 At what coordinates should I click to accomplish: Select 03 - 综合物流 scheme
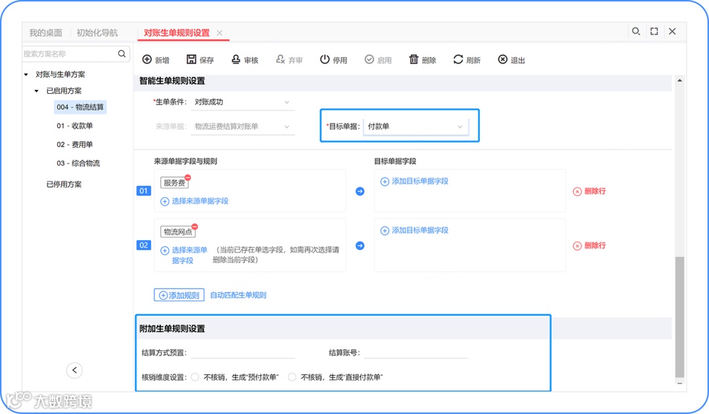tap(78, 163)
